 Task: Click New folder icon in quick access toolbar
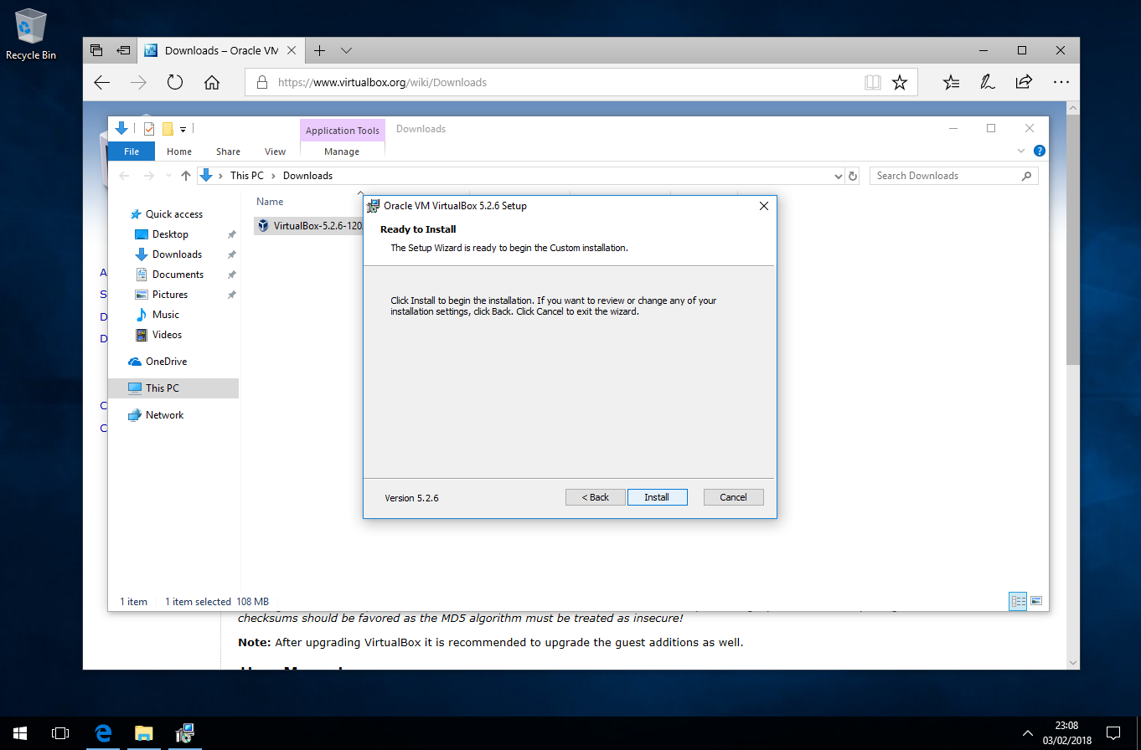(168, 129)
